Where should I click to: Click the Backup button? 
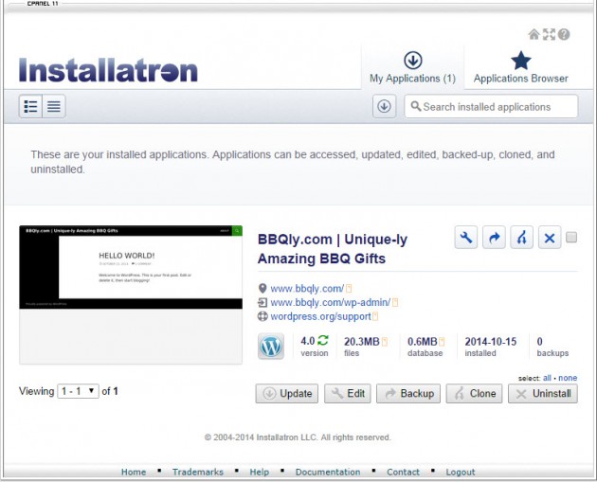(408, 393)
